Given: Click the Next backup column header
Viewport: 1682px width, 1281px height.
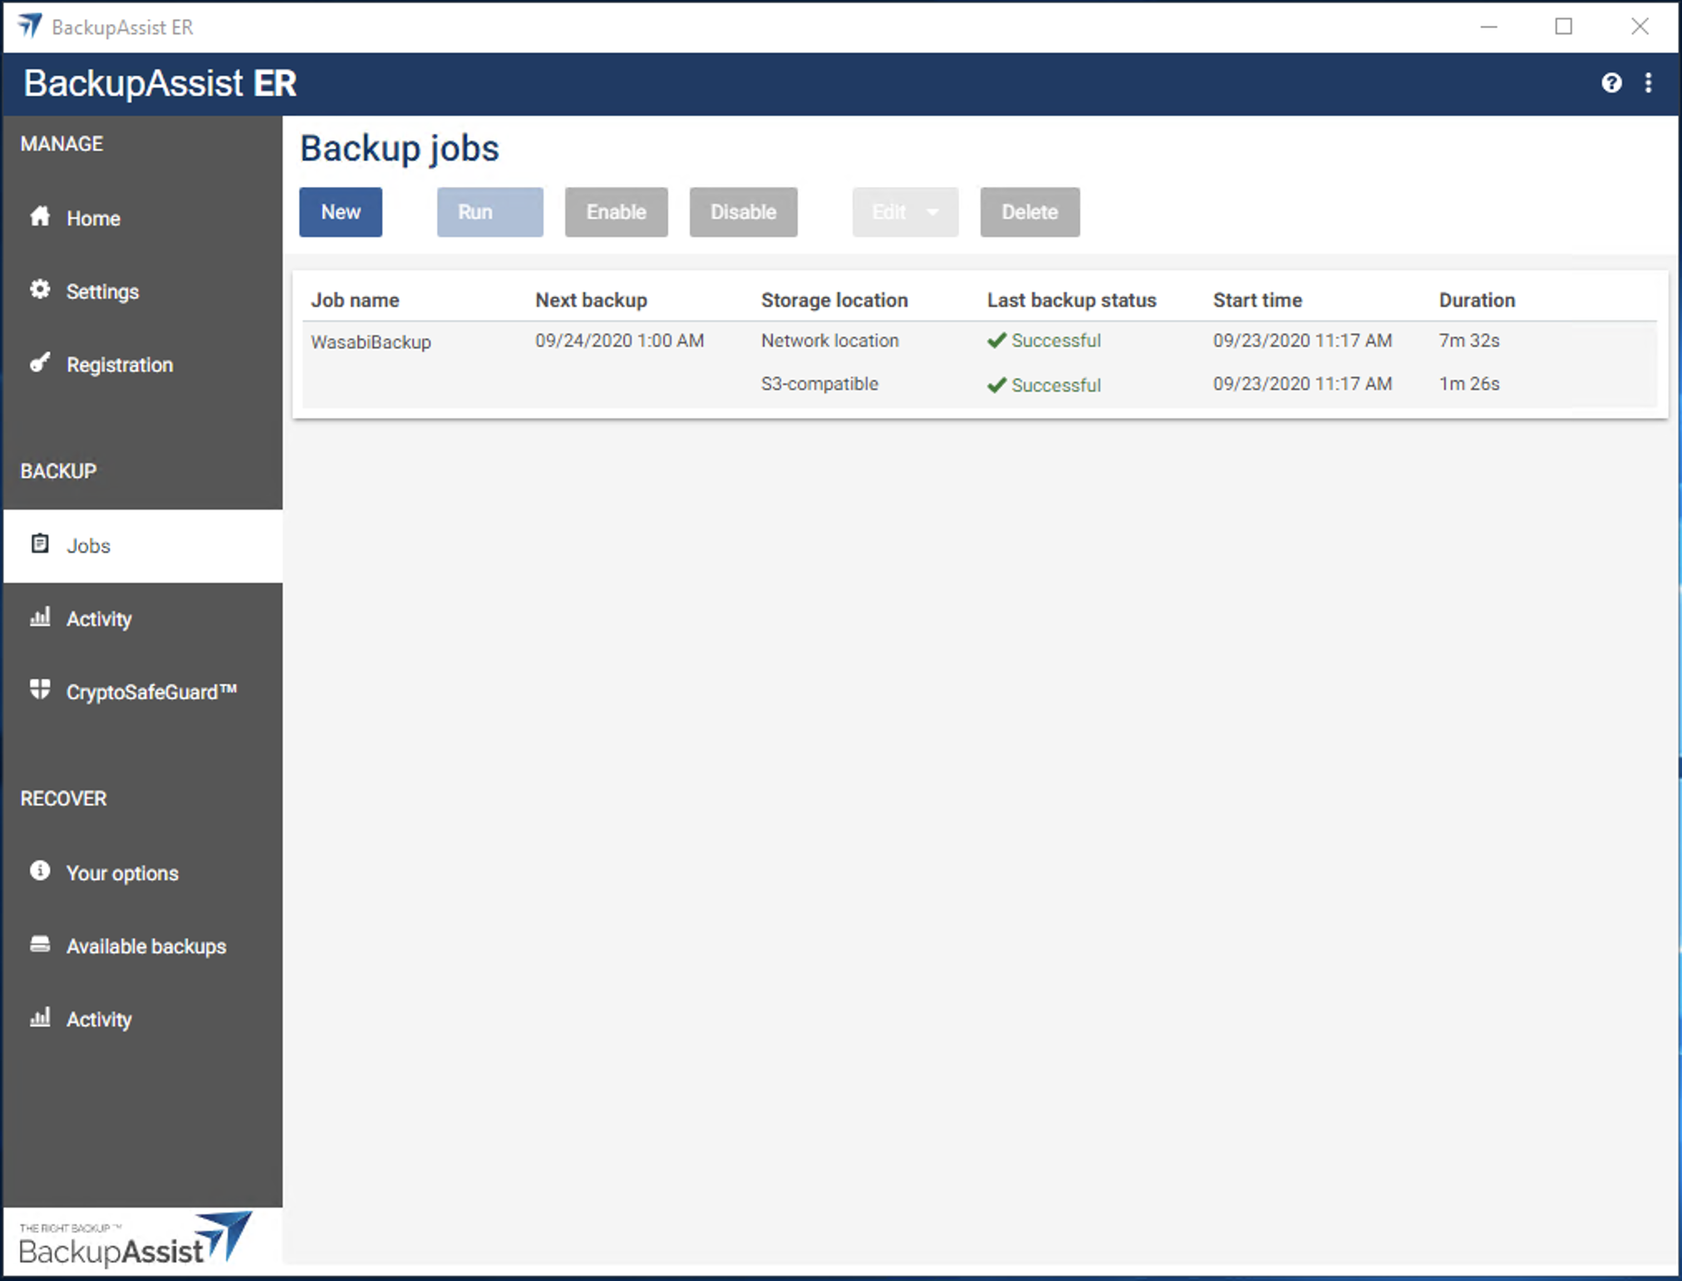Looking at the screenshot, I should 591,300.
